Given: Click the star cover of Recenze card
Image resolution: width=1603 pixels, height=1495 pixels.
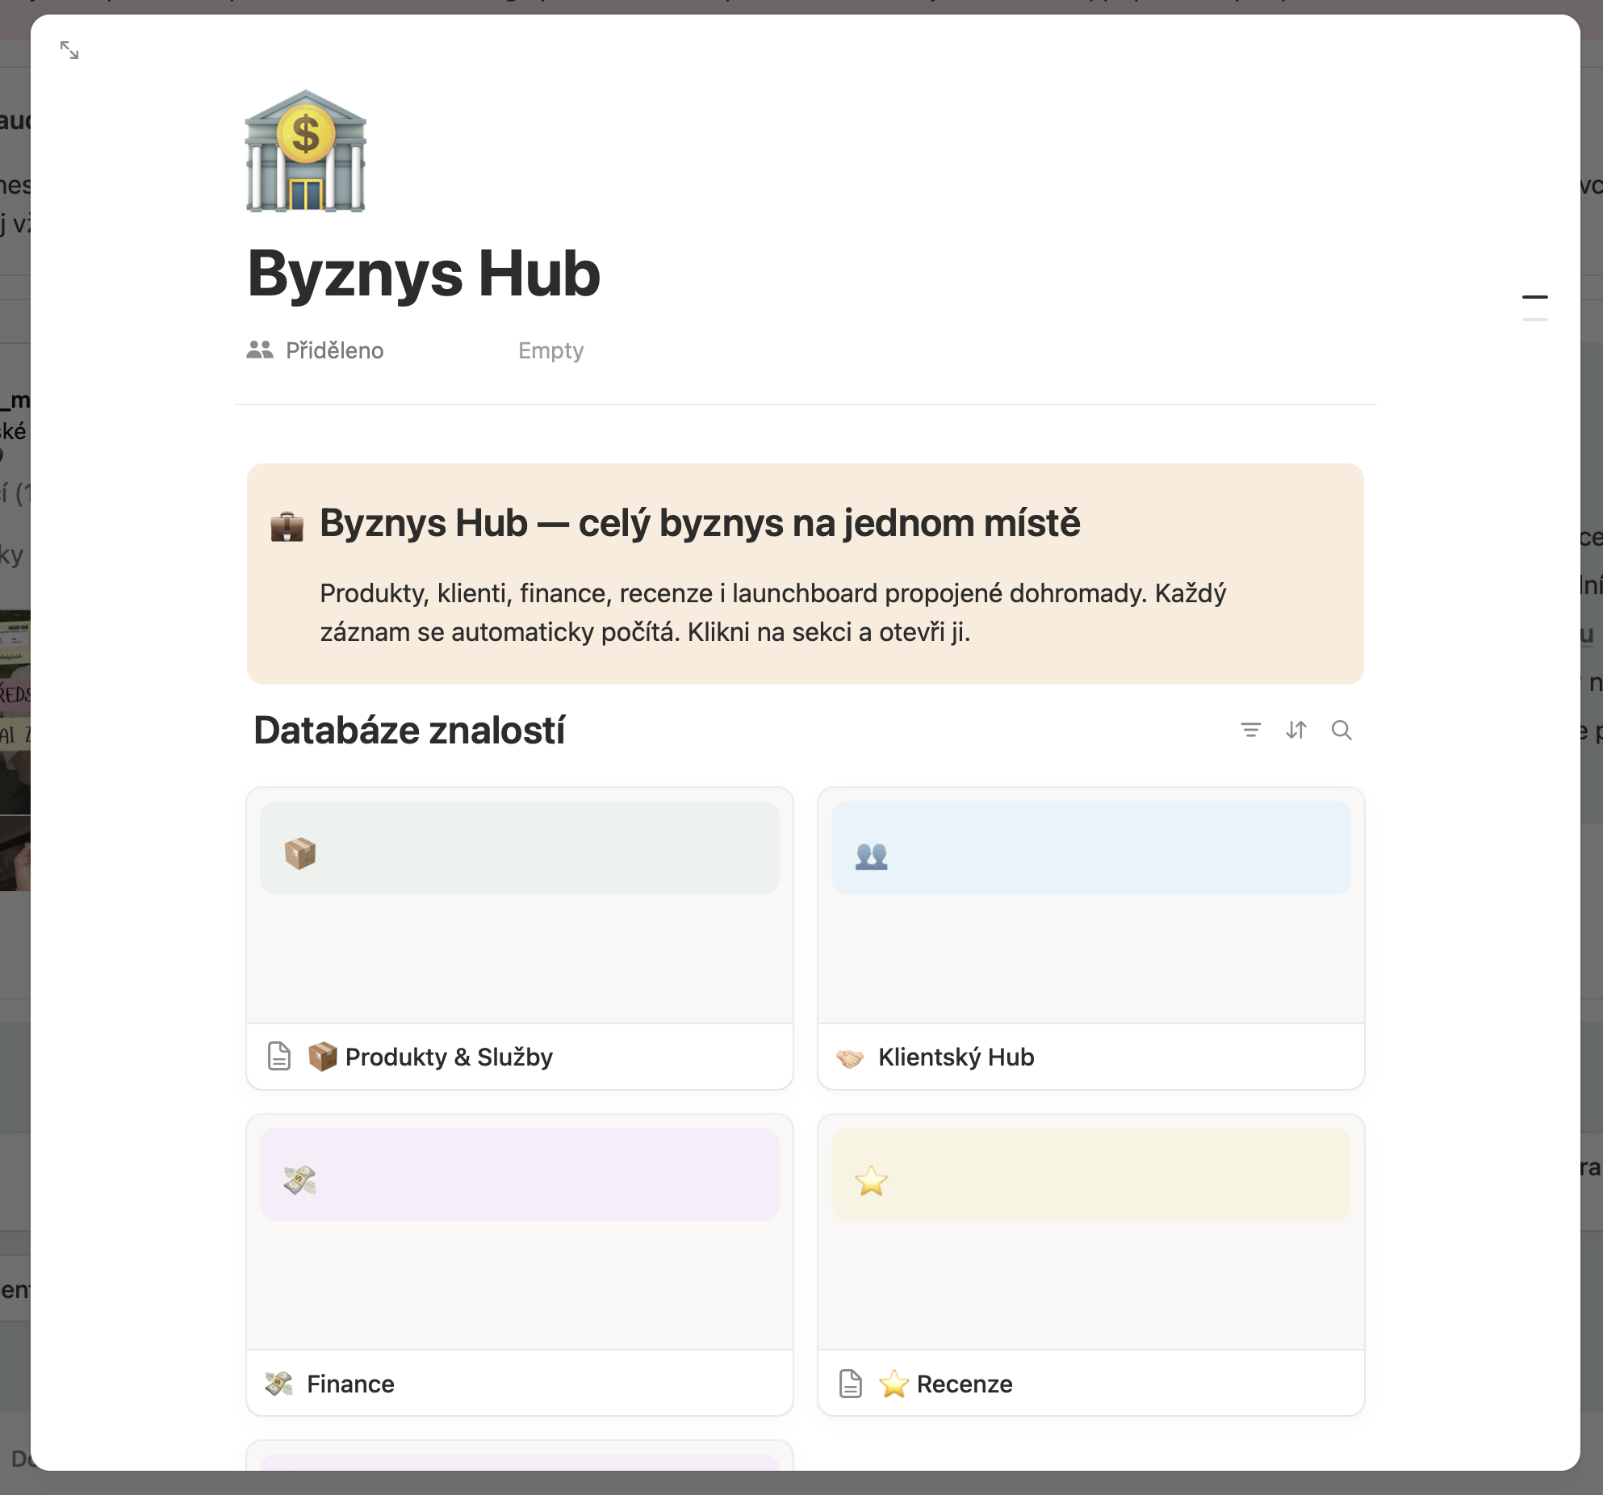Looking at the screenshot, I should pyautogui.click(x=1091, y=1175).
